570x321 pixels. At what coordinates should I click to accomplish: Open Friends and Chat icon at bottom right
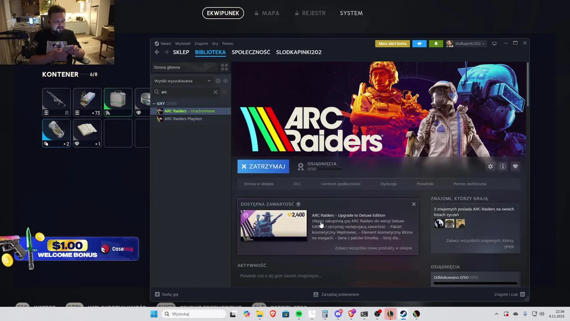pyautogui.click(x=522, y=294)
